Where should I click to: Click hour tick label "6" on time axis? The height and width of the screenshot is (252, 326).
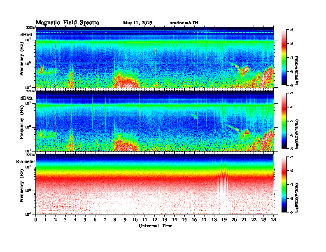95,219
